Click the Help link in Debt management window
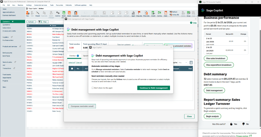 point(195,23)
